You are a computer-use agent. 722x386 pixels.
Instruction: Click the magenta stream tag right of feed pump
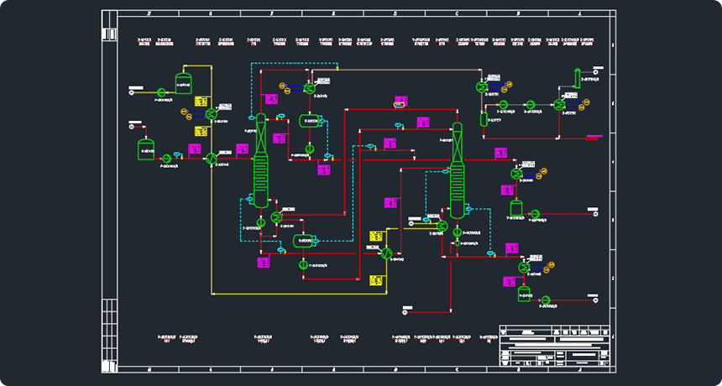coord(194,149)
